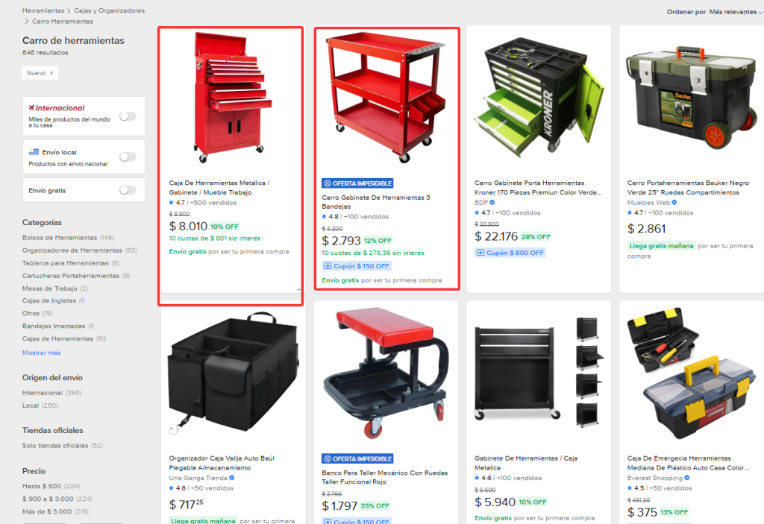Remove the Nuevo filter with its x icon
Image resolution: width=764 pixels, height=524 pixels.
[x=51, y=73]
